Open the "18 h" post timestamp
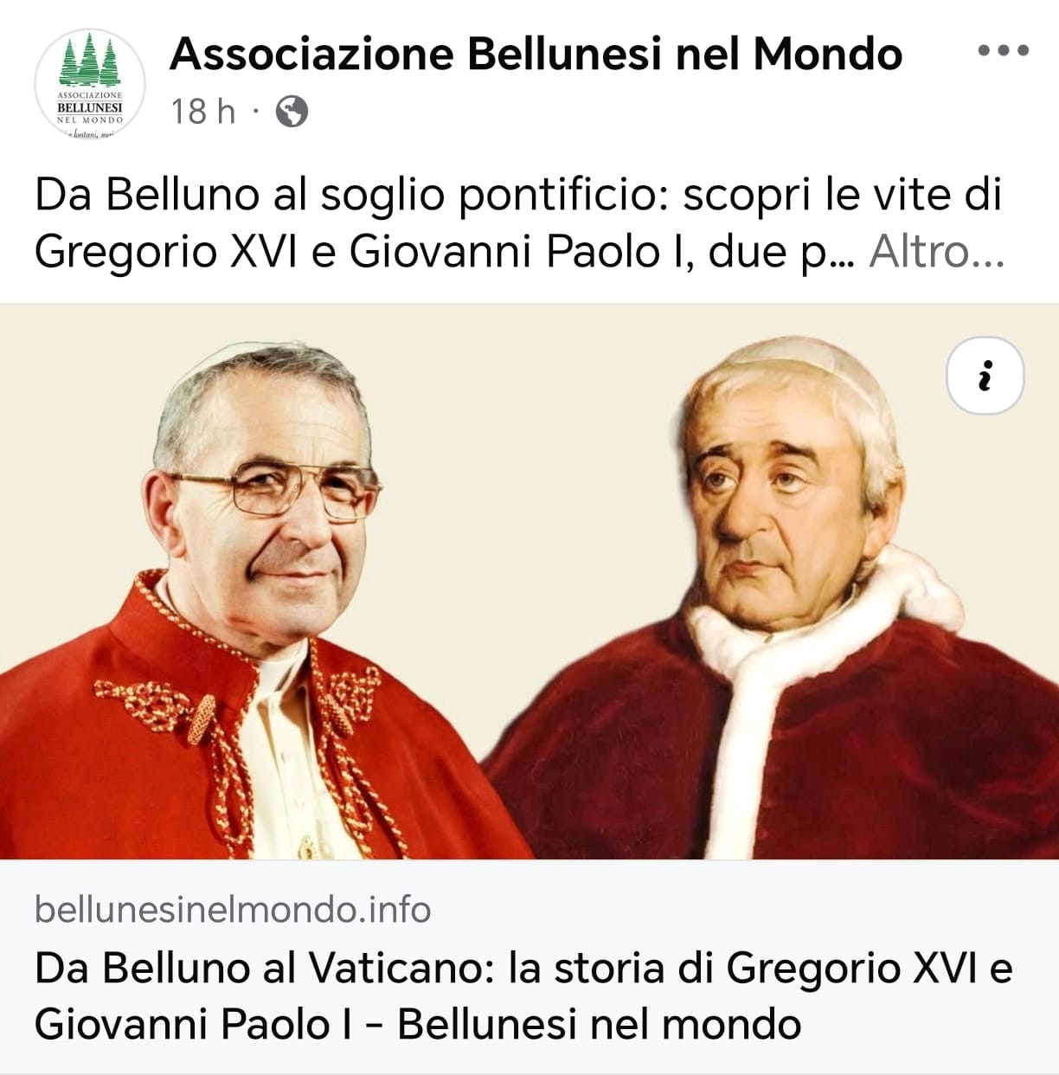1059x1075 pixels. click(203, 112)
